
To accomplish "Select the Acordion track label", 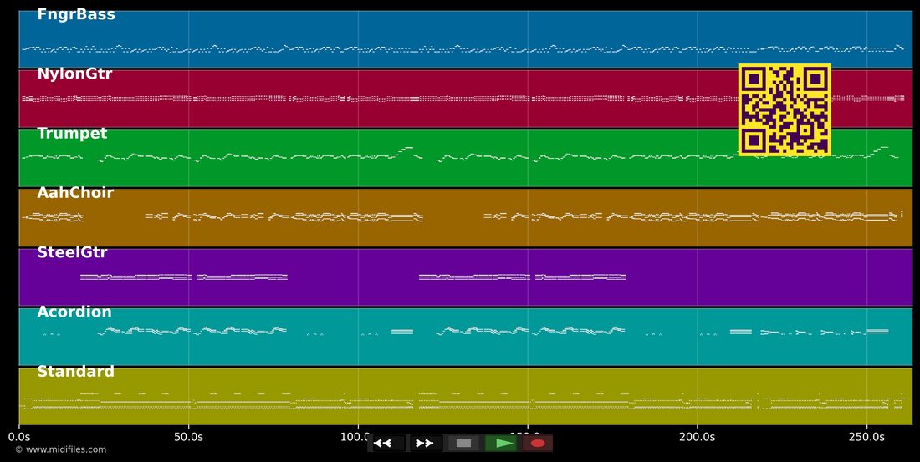I will coord(74,312).
